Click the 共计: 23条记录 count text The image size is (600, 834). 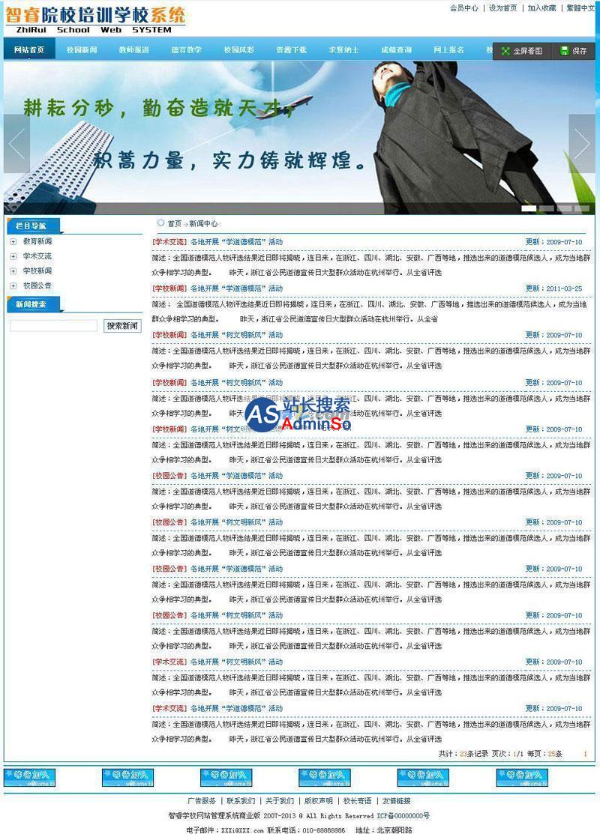pyautogui.click(x=463, y=754)
